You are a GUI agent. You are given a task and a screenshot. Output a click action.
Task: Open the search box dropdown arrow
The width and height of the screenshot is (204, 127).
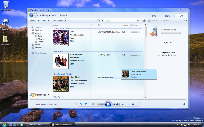141,21
